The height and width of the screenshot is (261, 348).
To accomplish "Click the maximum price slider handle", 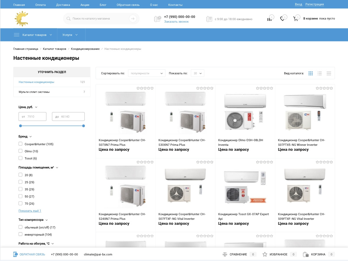I will (x=84, y=126).
